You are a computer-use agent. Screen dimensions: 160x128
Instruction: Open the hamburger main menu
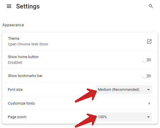[9, 6]
